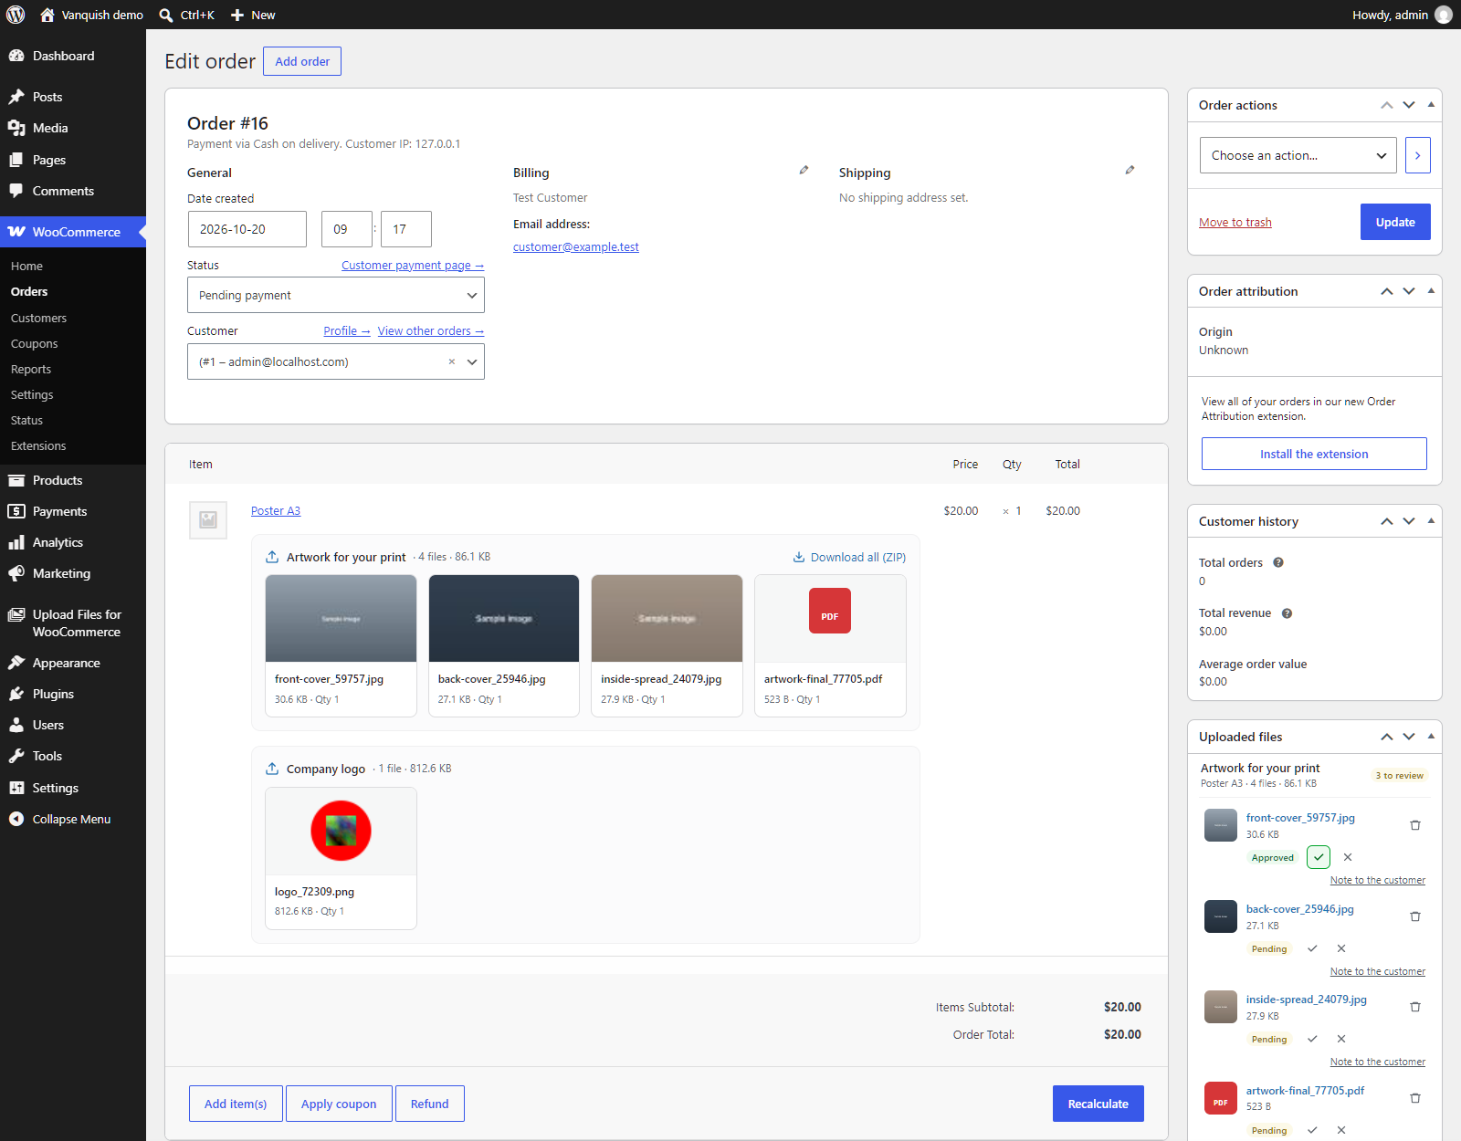Open the Customer selection dropdown
This screenshot has height=1141, width=1461.
coord(336,361)
